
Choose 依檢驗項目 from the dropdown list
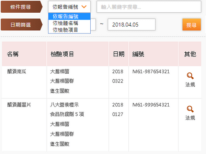(x=69, y=30)
